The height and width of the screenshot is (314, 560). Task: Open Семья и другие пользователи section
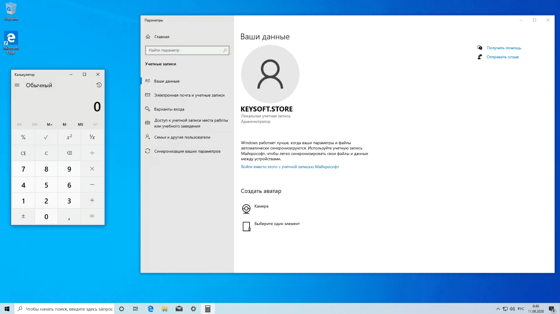(182, 137)
